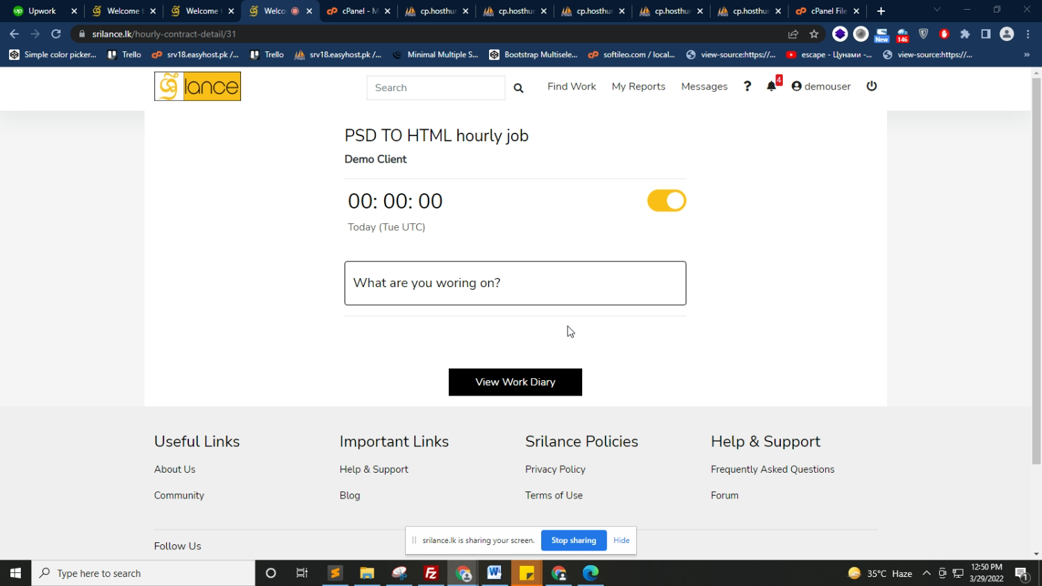
Task: Click Stop sharing button
Action: tap(573, 540)
